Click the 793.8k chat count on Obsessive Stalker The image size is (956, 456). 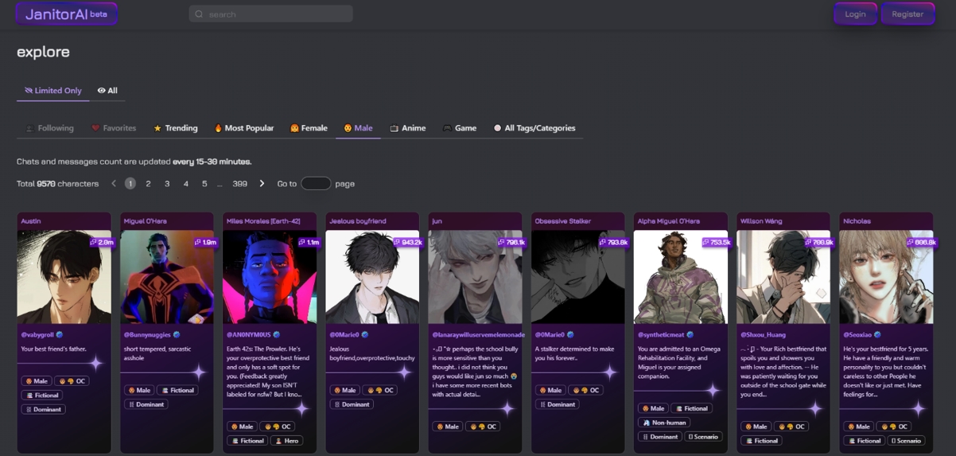point(614,242)
